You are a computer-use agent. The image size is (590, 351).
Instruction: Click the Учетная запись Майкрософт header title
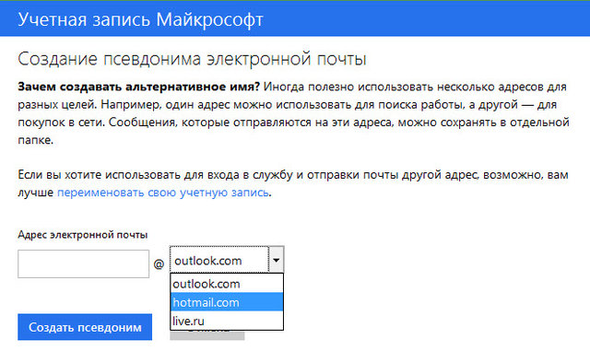(140, 19)
